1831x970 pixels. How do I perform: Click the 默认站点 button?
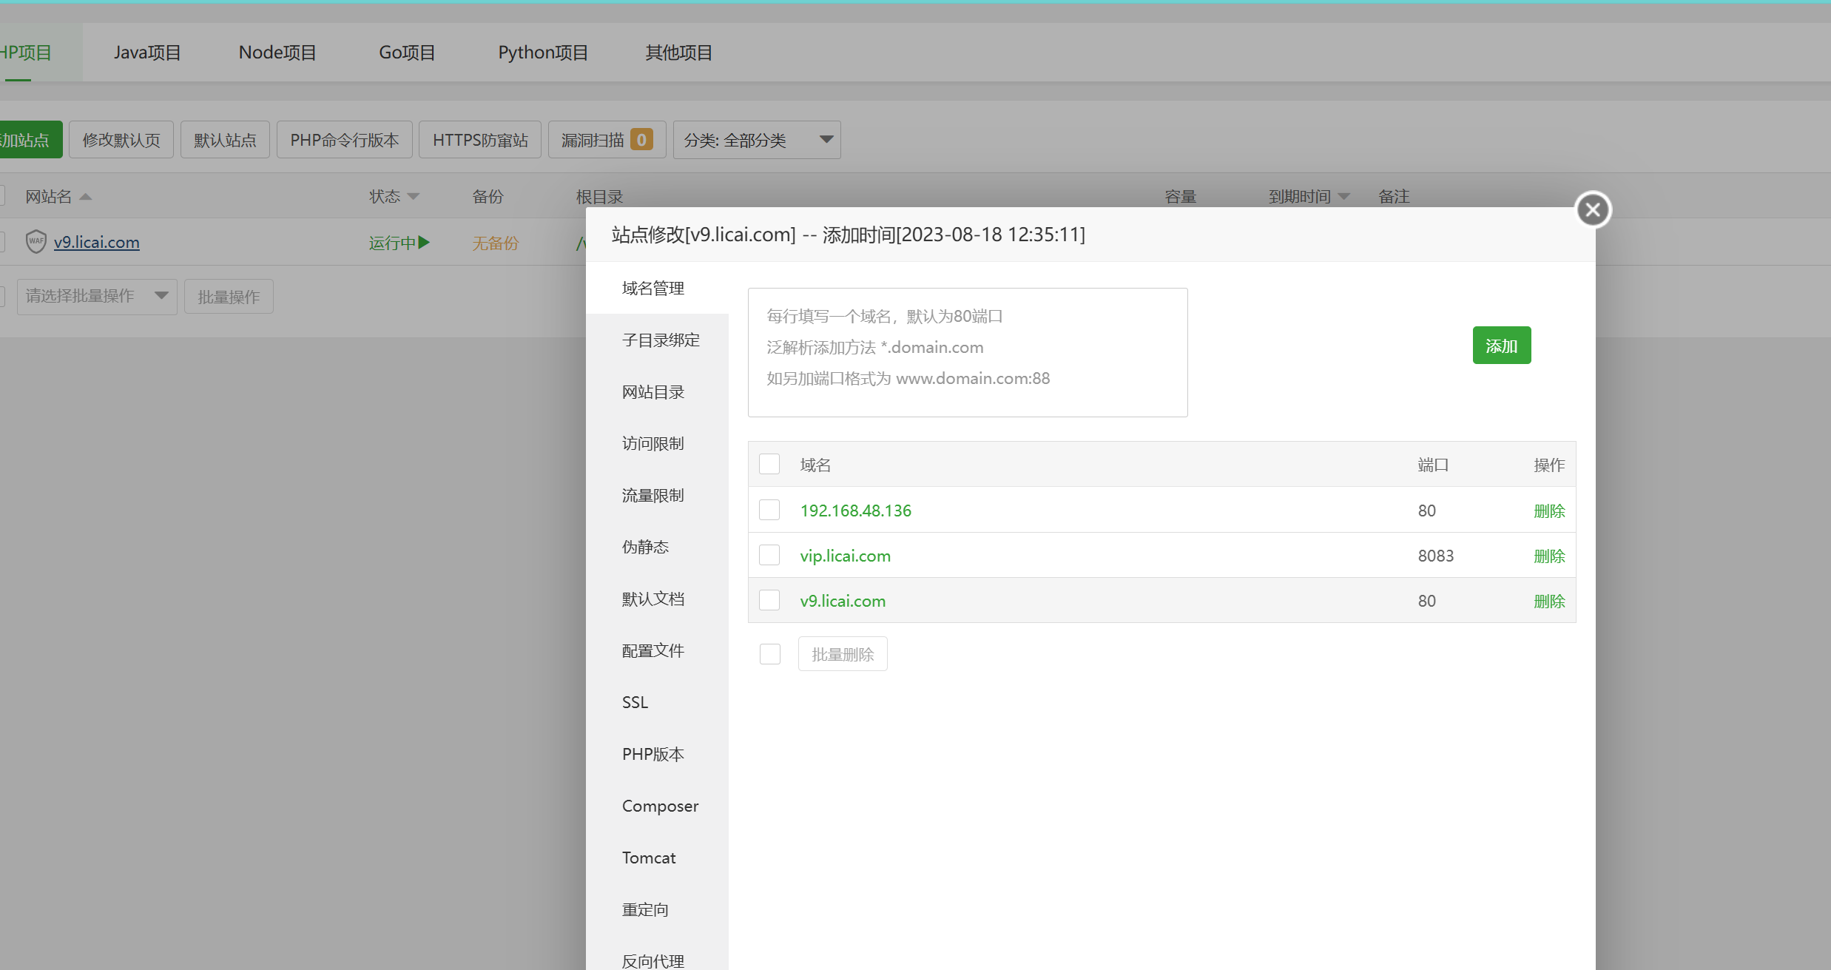coord(225,140)
